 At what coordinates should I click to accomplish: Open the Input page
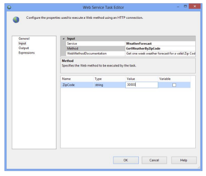click(x=22, y=43)
